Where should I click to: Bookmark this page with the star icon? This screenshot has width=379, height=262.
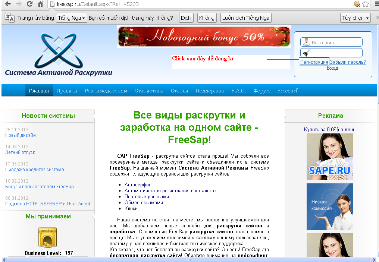click(x=366, y=4)
